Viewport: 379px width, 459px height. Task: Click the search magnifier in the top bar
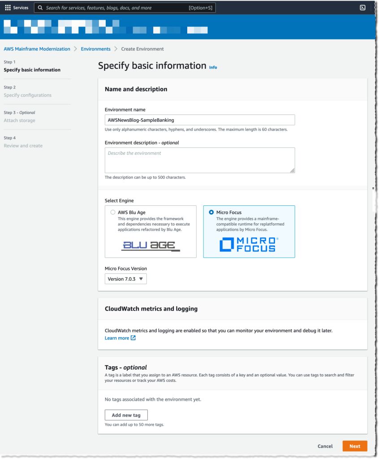(x=40, y=7)
